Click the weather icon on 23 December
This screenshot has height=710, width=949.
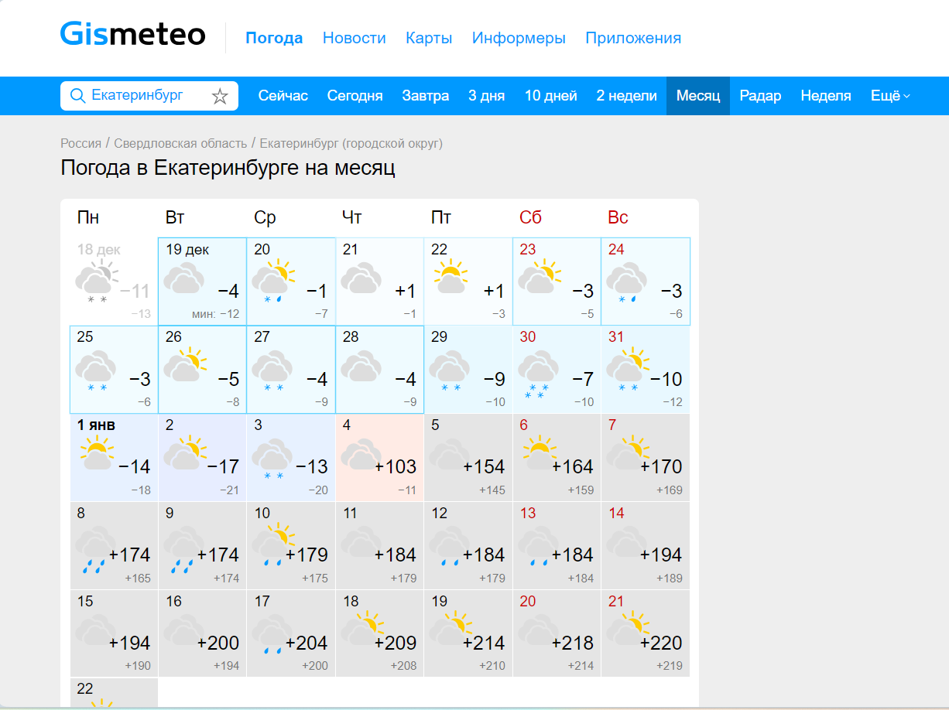coord(538,278)
